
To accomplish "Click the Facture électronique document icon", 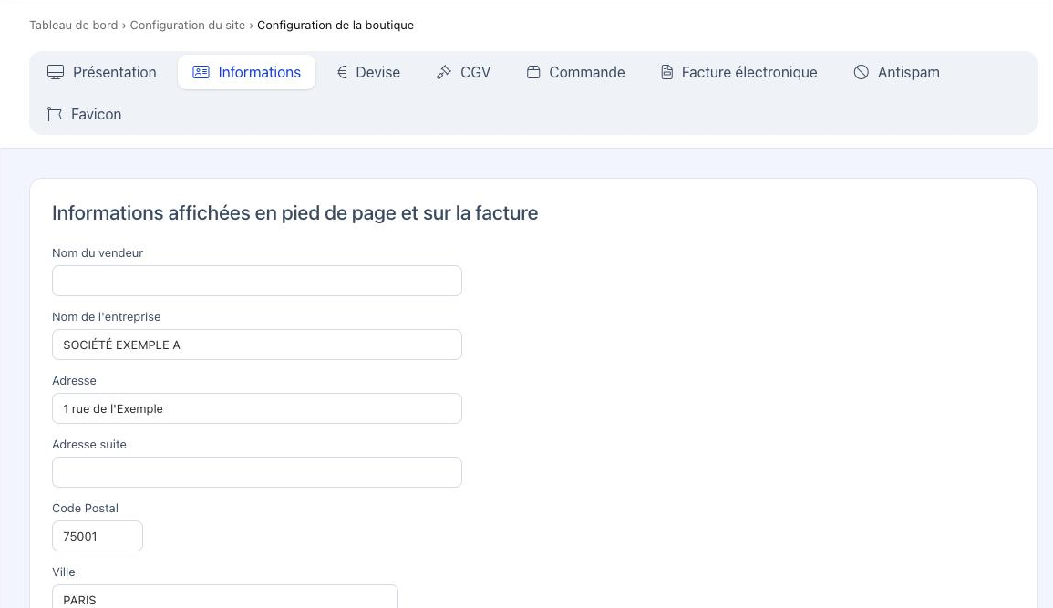I will coord(666,73).
